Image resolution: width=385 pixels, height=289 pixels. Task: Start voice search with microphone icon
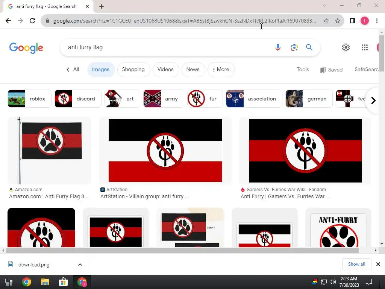278,47
